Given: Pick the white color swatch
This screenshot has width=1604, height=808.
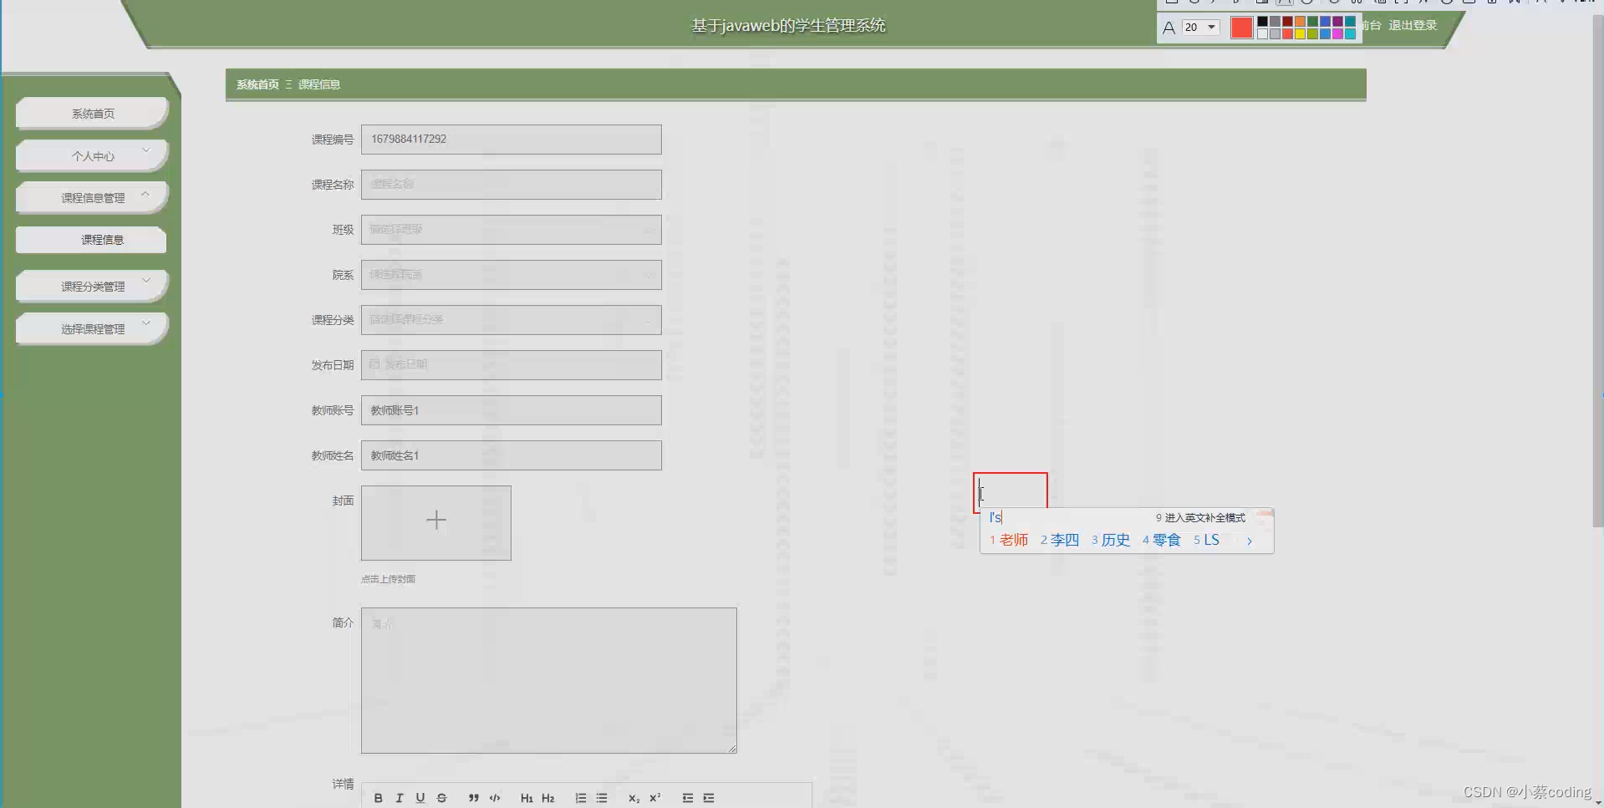Looking at the screenshot, I should (x=1262, y=34).
